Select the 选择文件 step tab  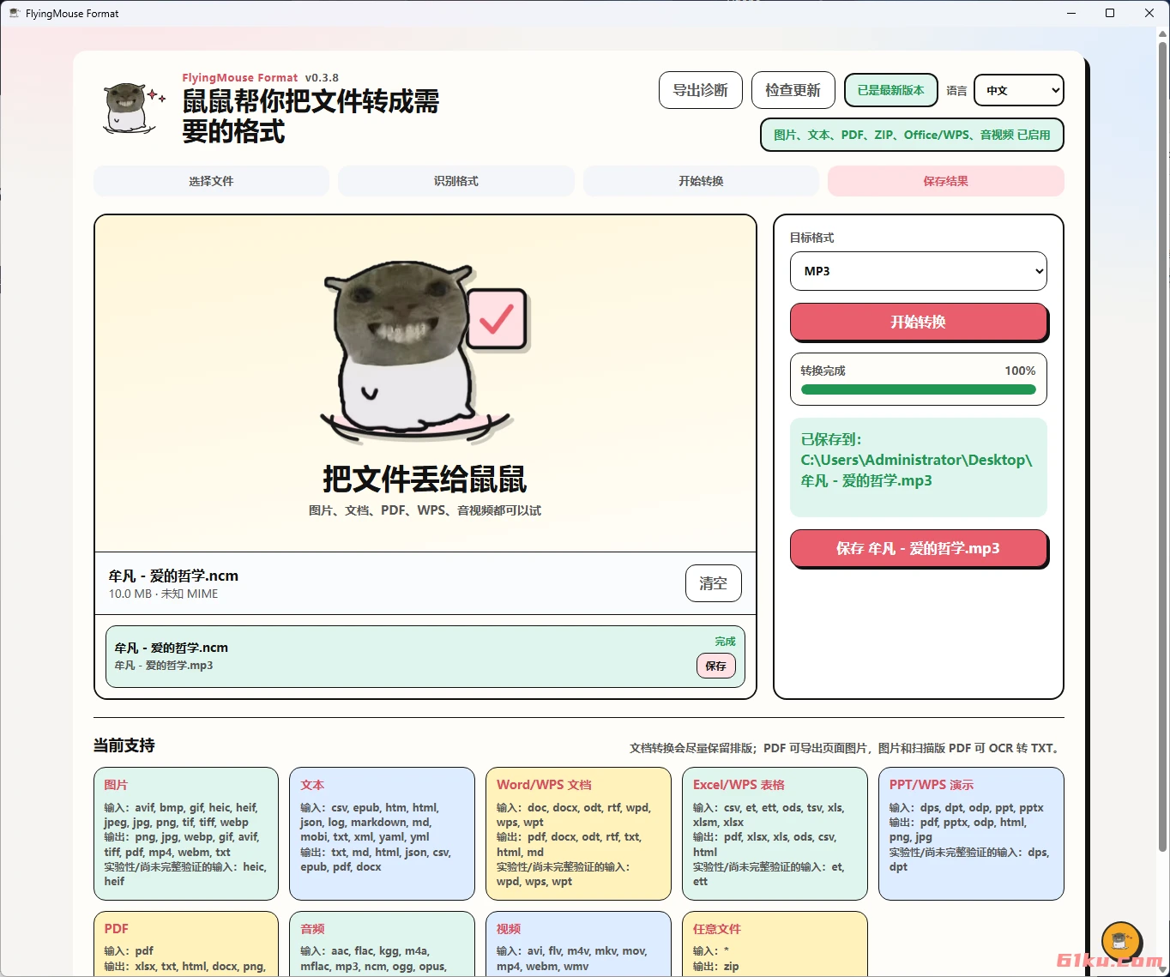[x=211, y=181]
